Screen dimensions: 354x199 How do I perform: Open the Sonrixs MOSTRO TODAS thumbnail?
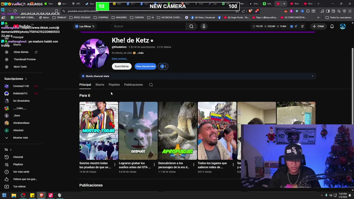click(x=99, y=131)
